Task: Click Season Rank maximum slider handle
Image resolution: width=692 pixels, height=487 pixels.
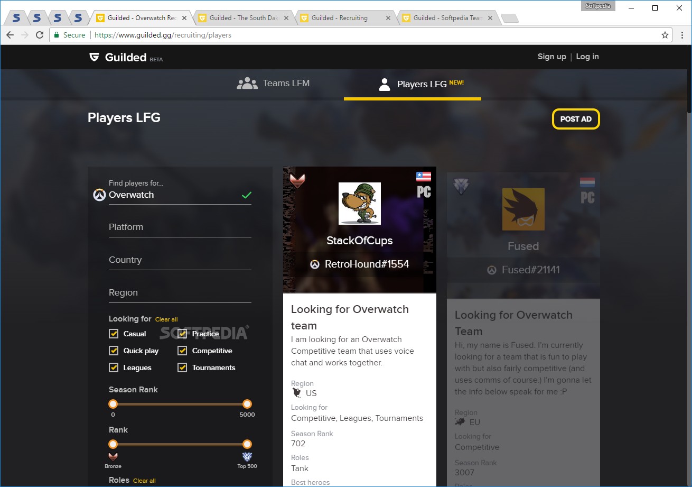Action: (247, 404)
